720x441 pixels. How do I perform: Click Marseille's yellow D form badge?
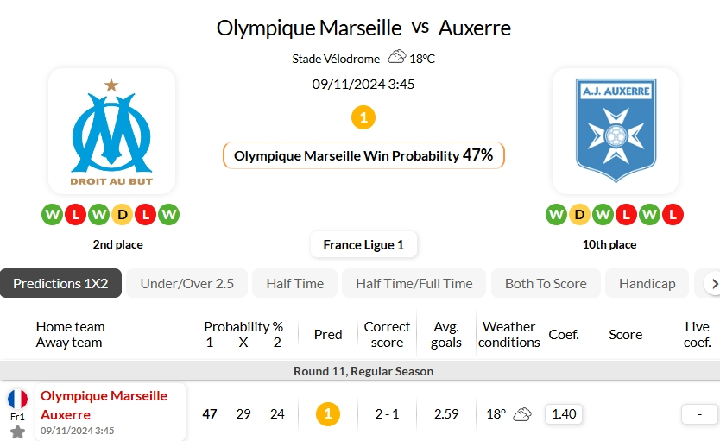pyautogui.click(x=122, y=214)
